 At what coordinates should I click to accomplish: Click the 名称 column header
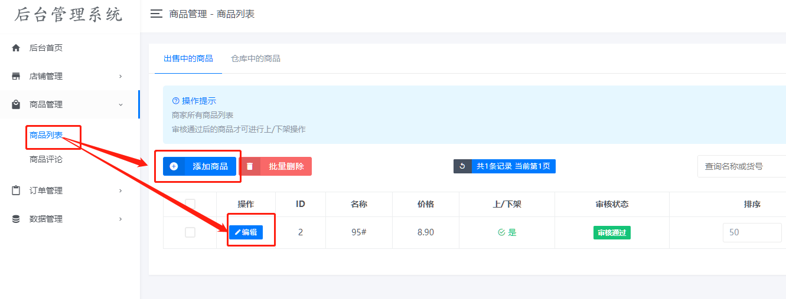tap(359, 204)
